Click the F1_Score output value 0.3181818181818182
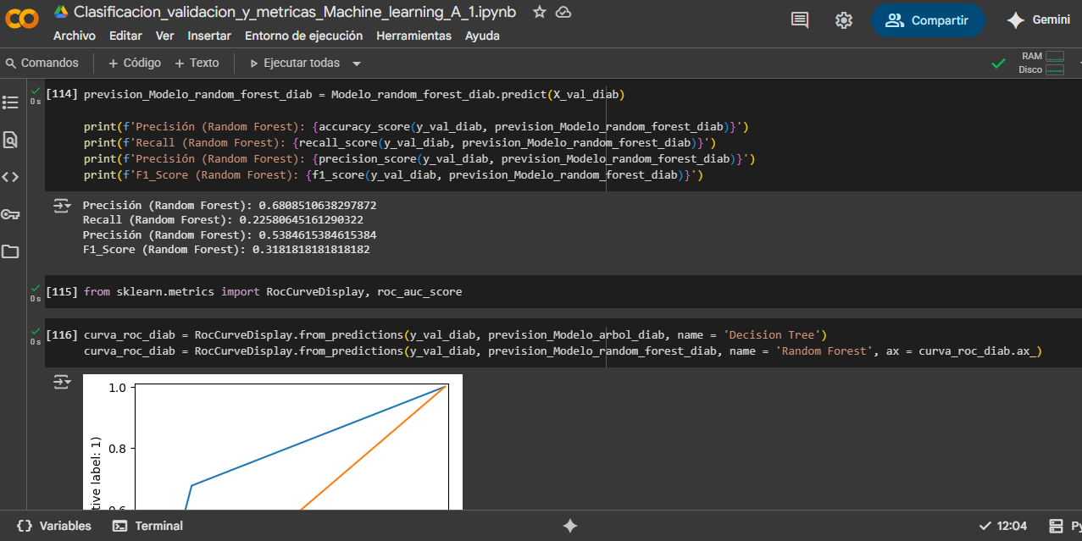The image size is (1082, 541). pyautogui.click(x=311, y=250)
